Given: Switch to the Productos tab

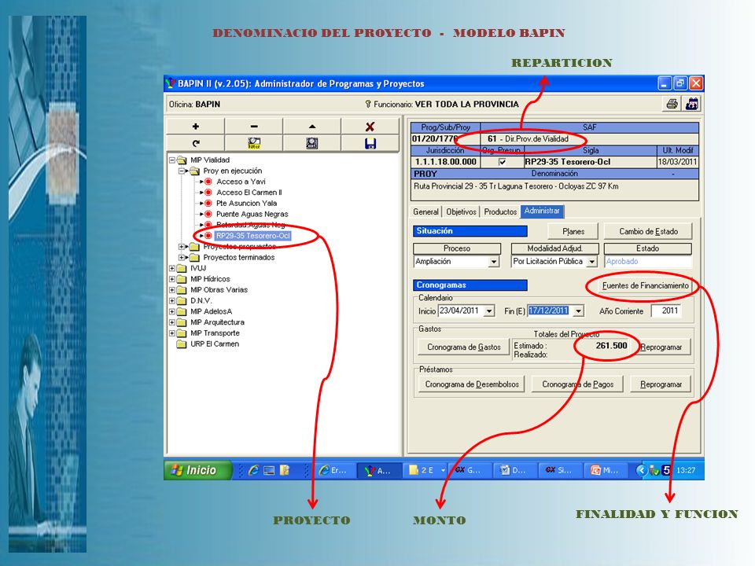Looking at the screenshot, I should click(500, 211).
